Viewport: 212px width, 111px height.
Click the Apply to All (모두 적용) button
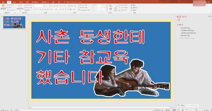[181, 106]
